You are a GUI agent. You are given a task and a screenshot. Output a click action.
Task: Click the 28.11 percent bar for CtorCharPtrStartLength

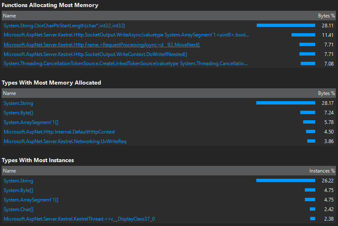(286, 25)
